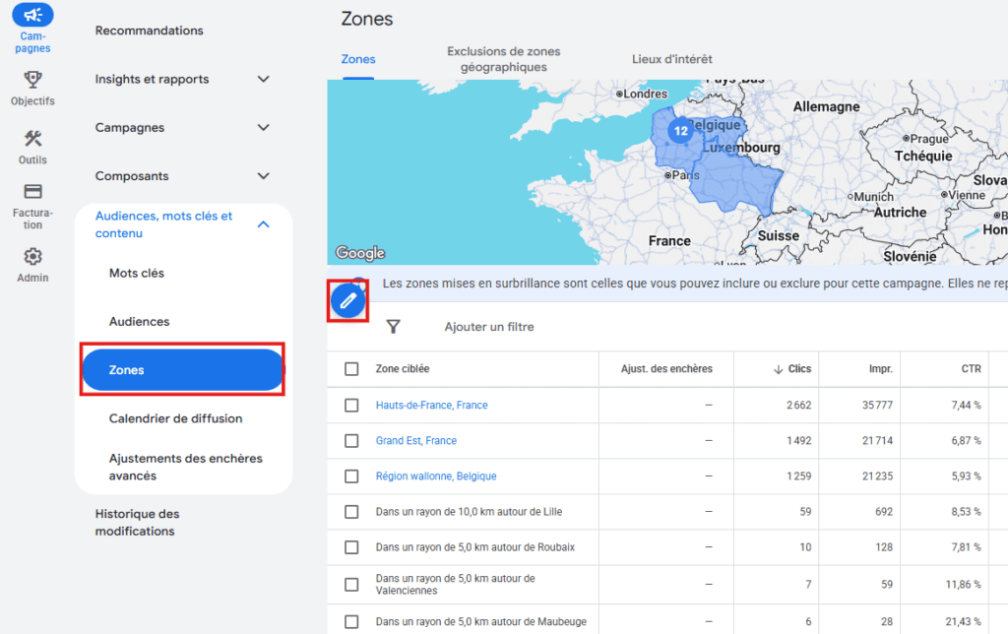Screen dimensions: 1008x634
Task: Check the Roubaix radius row checkbox
Action: 351,547
